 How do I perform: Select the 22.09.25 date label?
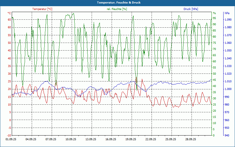coord(151,139)
